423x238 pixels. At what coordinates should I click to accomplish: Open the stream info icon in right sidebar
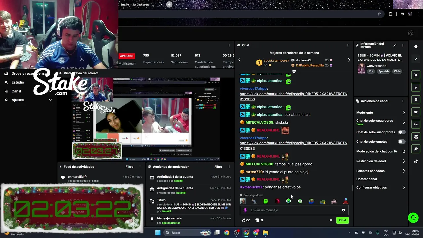[416, 47]
